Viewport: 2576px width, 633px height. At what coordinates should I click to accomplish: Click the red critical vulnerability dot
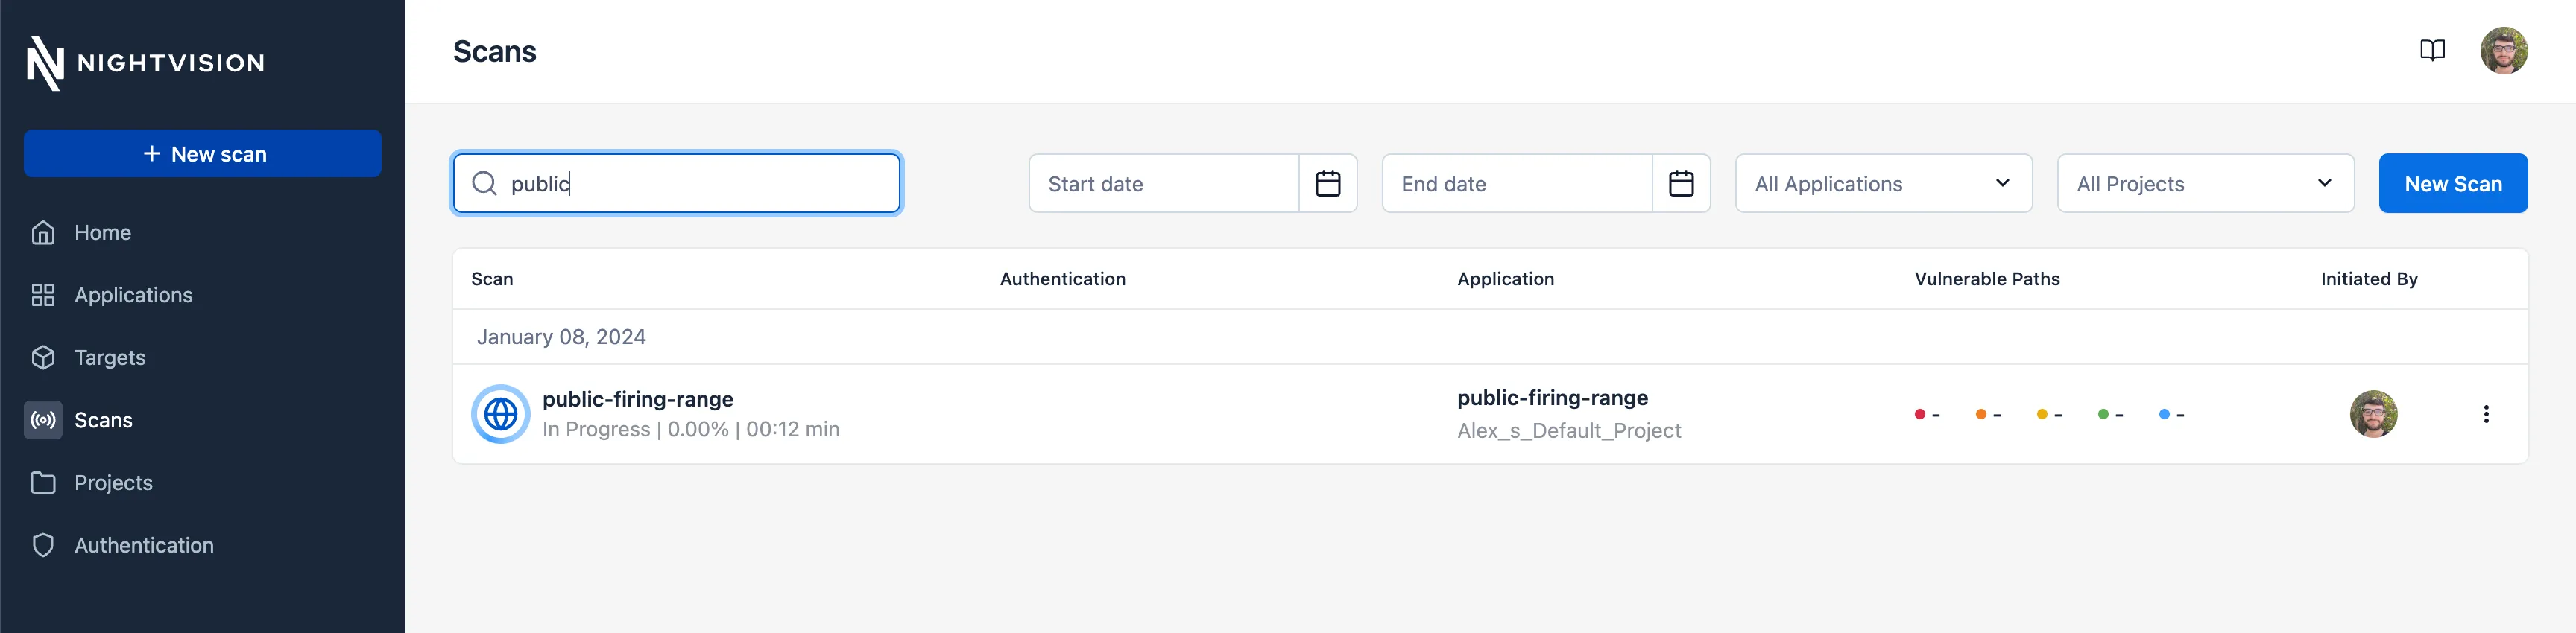pyautogui.click(x=1919, y=414)
